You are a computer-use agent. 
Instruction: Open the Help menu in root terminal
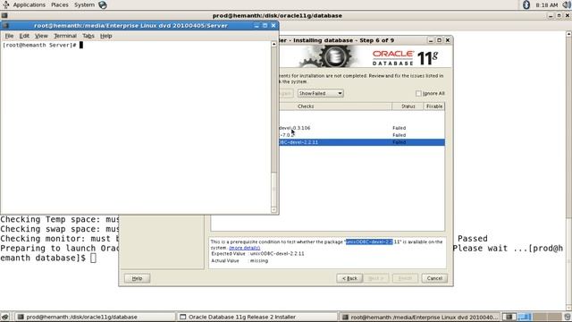[x=105, y=36]
